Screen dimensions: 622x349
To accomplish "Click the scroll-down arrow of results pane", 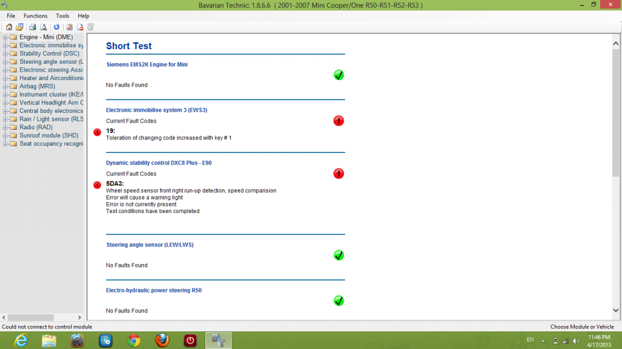I will point(616,311).
